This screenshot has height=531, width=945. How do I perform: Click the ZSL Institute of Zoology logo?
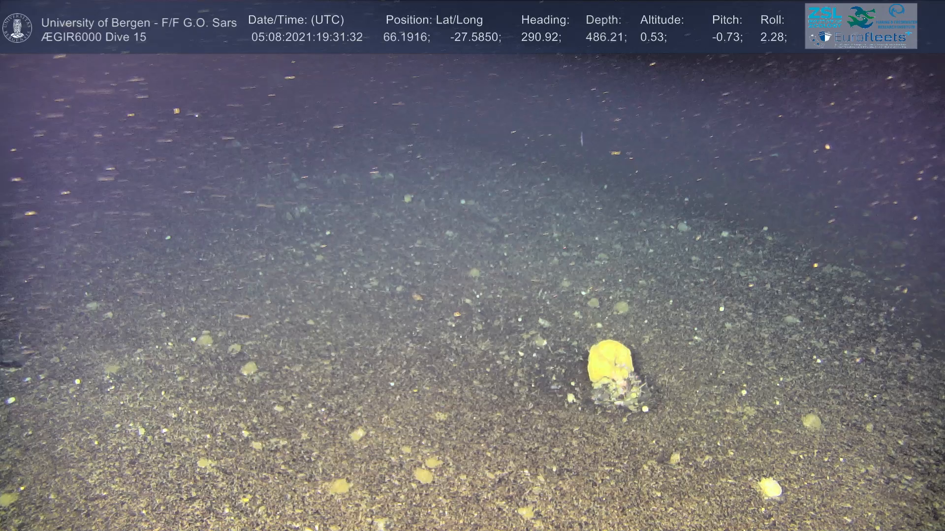tap(824, 17)
